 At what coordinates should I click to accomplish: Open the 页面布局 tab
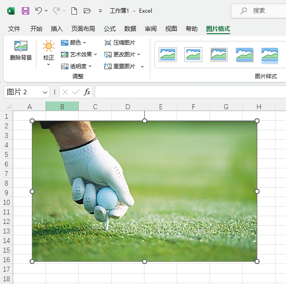tap(83, 29)
